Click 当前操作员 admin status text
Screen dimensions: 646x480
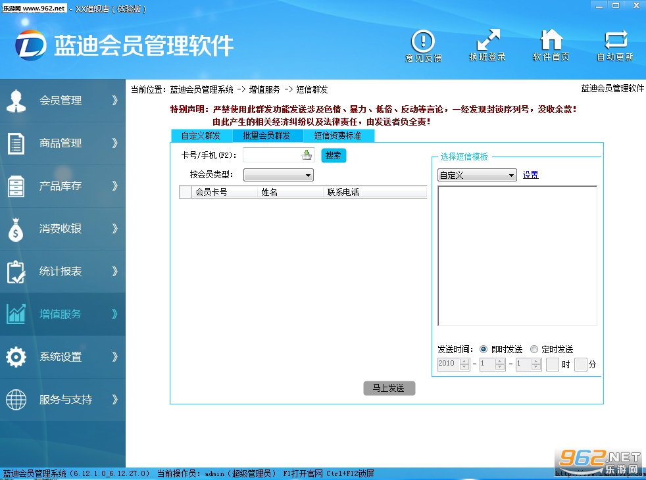coord(216,473)
